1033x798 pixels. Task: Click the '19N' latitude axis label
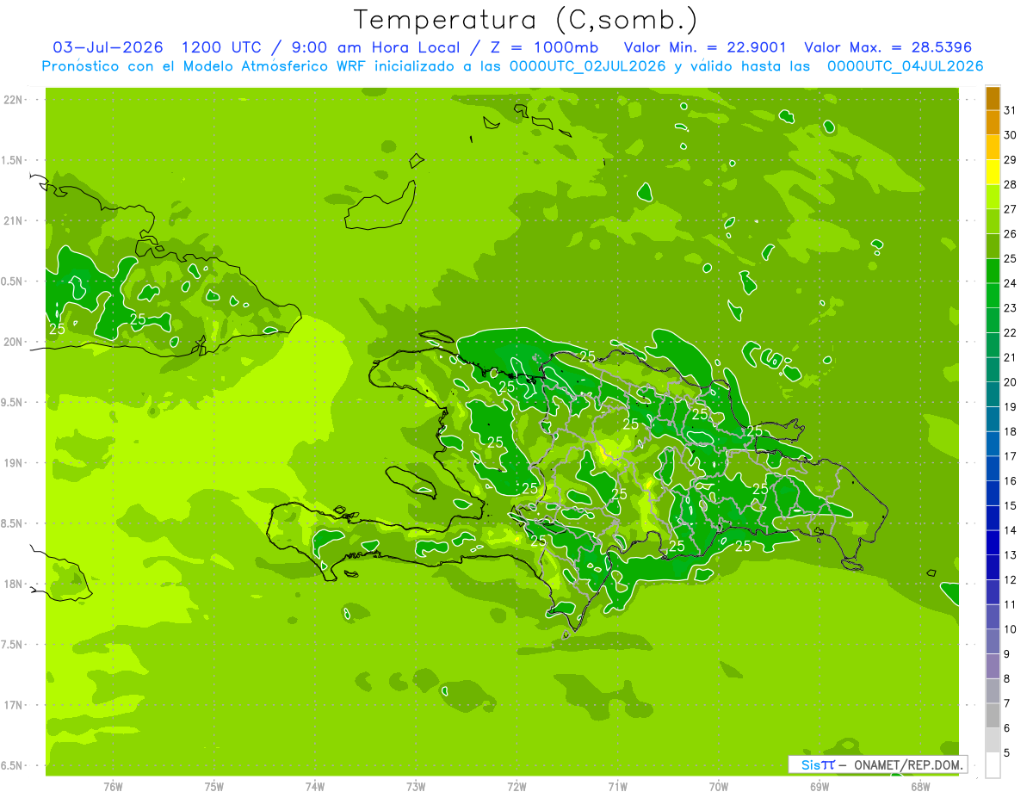(14, 463)
